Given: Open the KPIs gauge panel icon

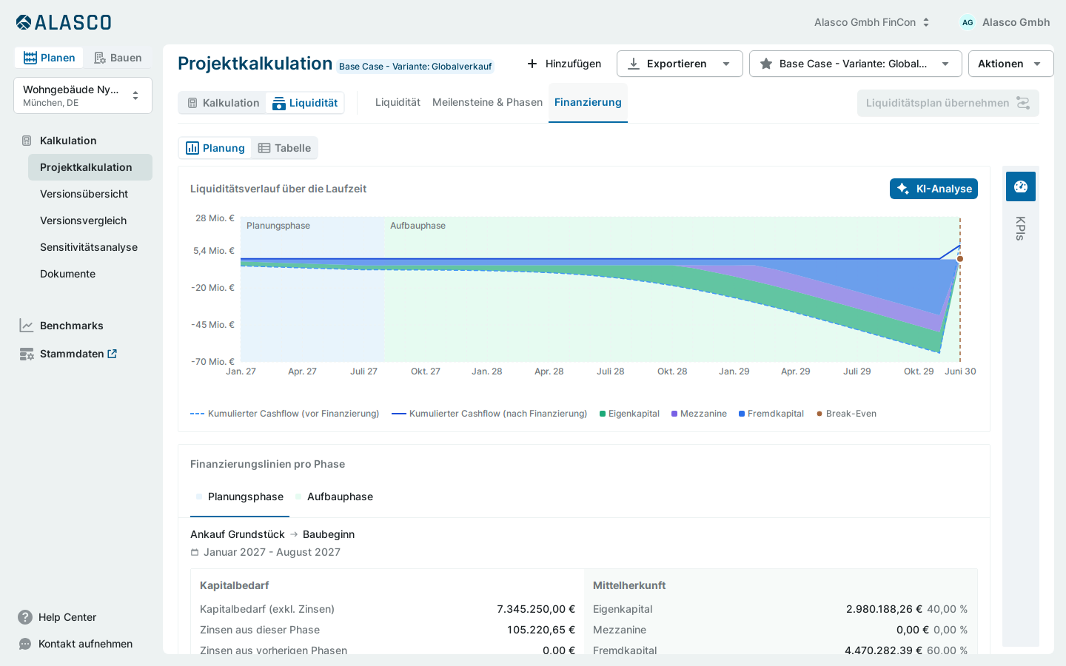Looking at the screenshot, I should click(x=1020, y=186).
